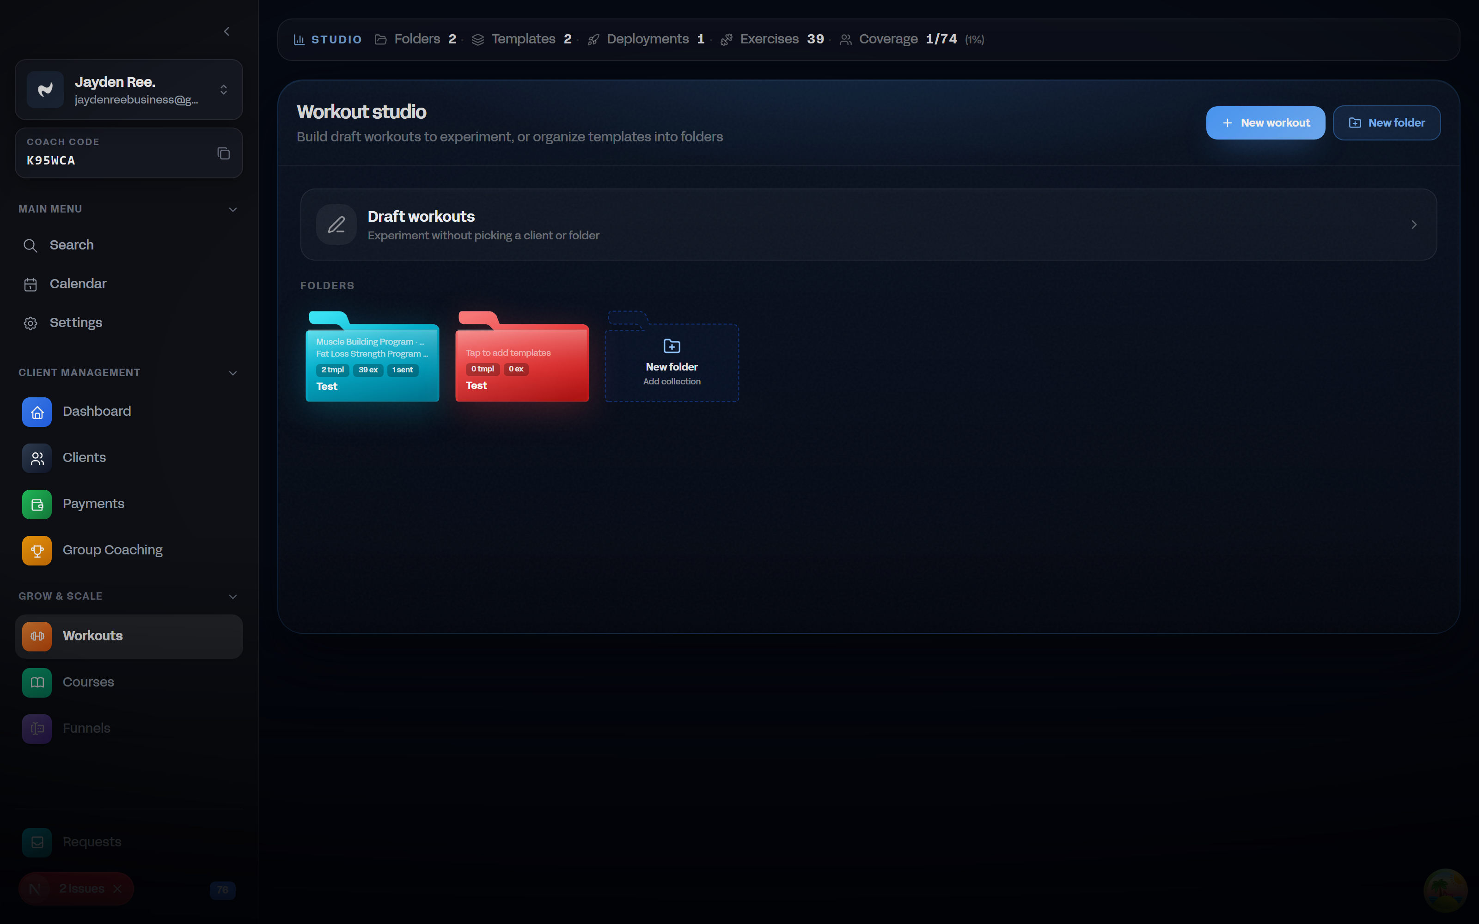Collapse the sidebar with the chevron arrow
The image size is (1479, 924).
(227, 31)
